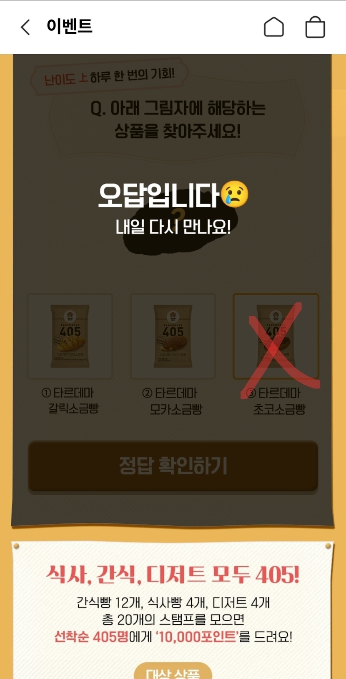The image size is (346, 679).
Task: Tap the 내일 다시 만나요! text
Action: coord(173,227)
